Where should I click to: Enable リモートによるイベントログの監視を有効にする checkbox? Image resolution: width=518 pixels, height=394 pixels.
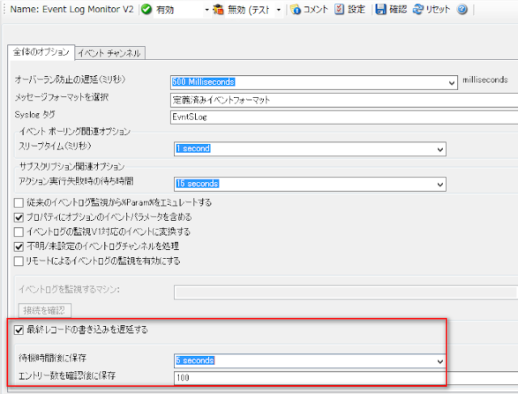[19, 261]
